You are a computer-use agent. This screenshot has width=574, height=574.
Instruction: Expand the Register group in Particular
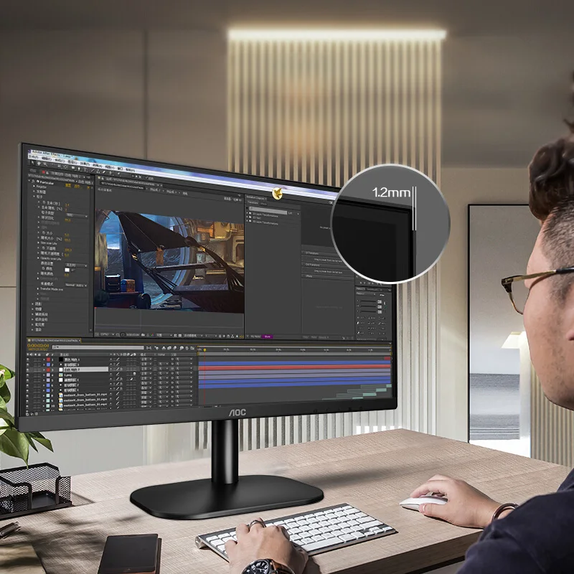point(34,186)
